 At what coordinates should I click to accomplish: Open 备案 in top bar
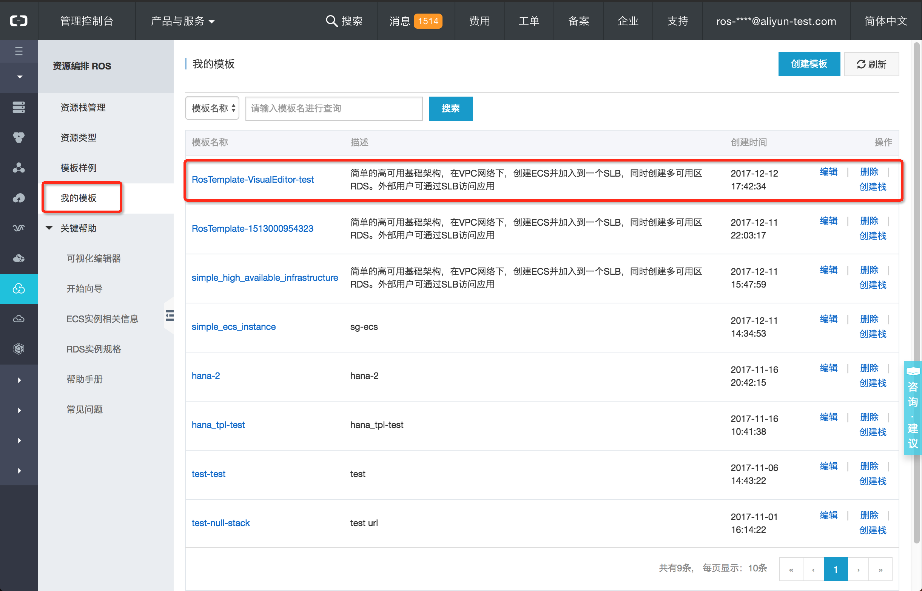[x=578, y=21]
